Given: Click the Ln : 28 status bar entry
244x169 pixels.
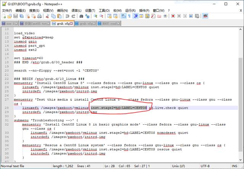Looking at the screenshot, I should pyautogui.click(x=109, y=166).
